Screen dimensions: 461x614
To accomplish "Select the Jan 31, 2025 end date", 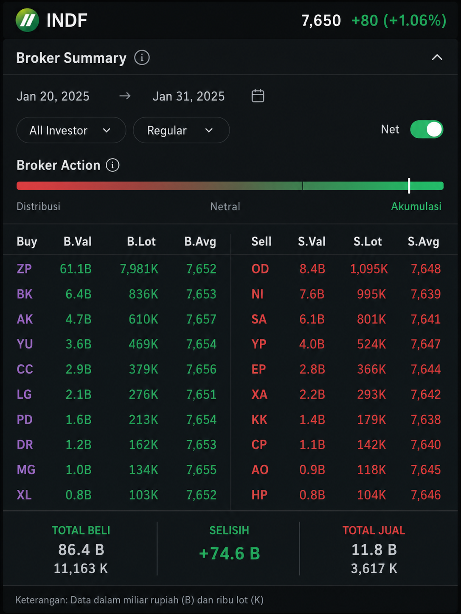I will (188, 96).
